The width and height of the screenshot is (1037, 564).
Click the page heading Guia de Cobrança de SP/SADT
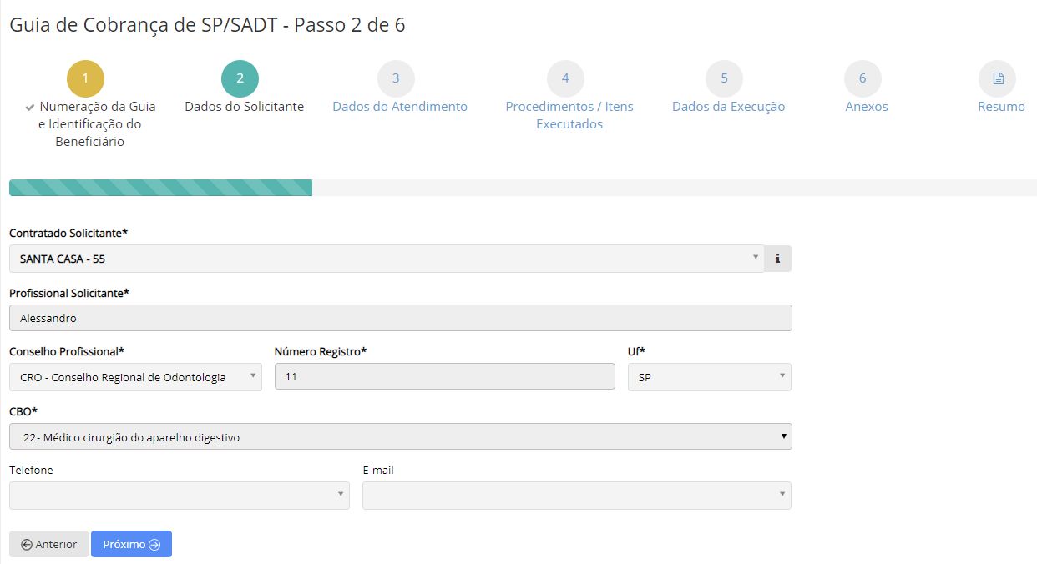coord(207,25)
